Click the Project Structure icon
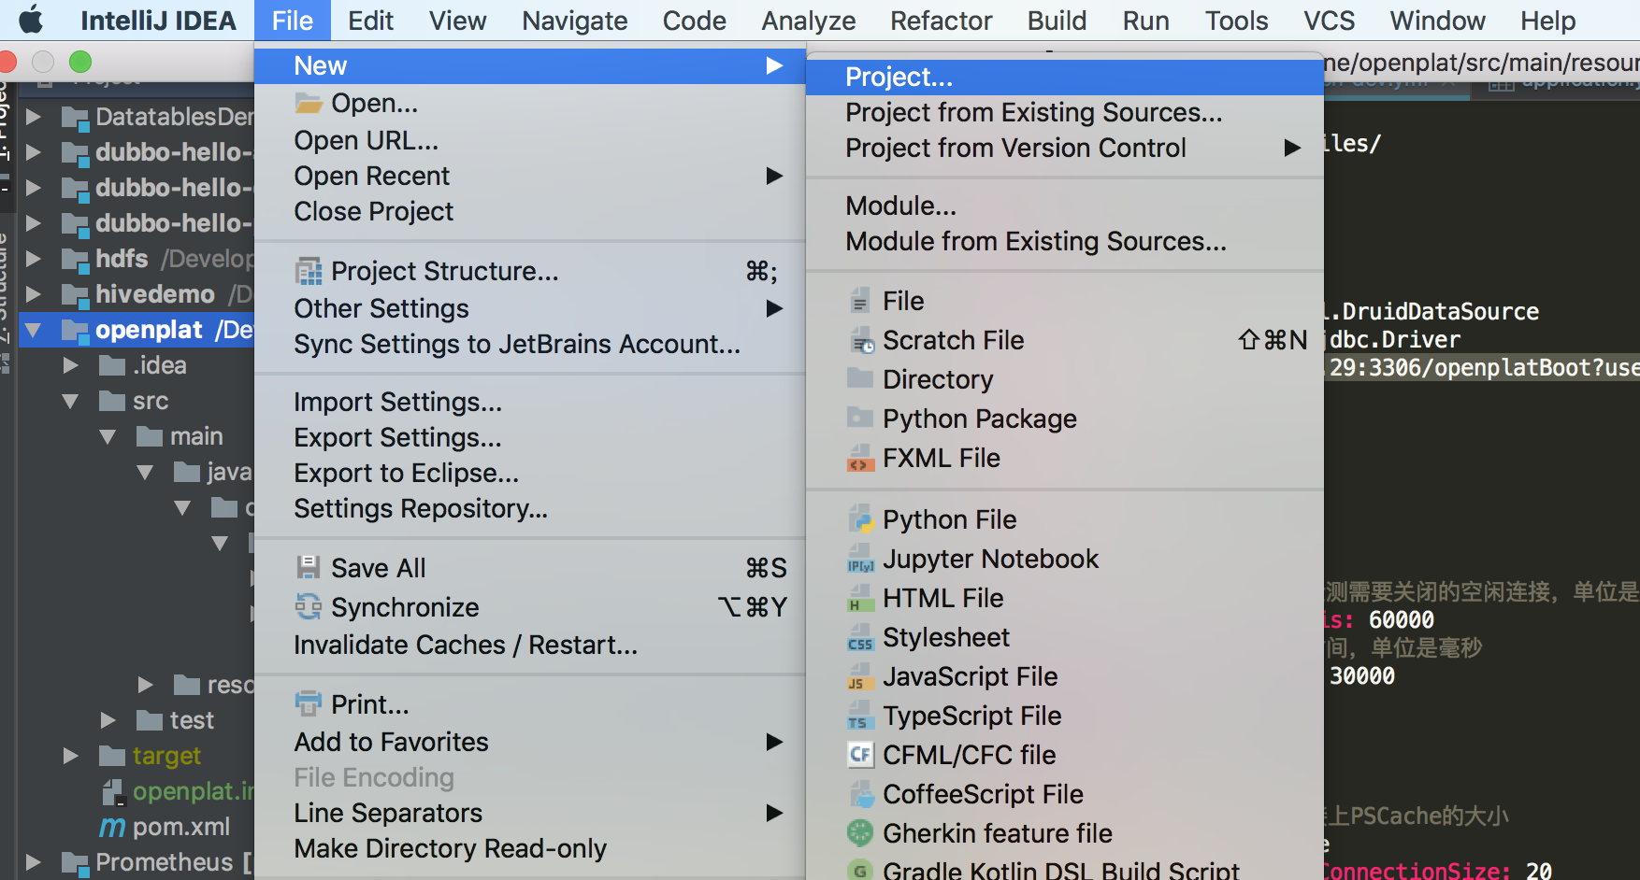 tap(308, 272)
